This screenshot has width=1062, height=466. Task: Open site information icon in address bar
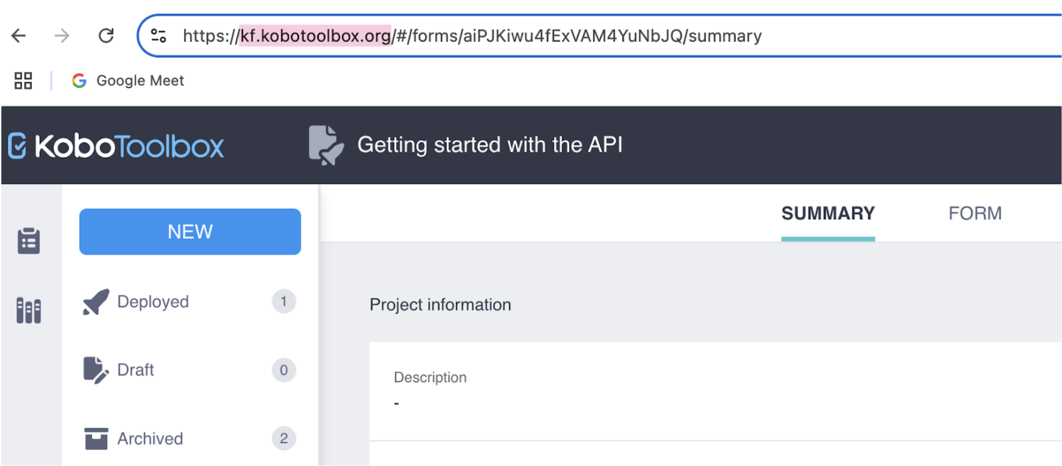(158, 36)
